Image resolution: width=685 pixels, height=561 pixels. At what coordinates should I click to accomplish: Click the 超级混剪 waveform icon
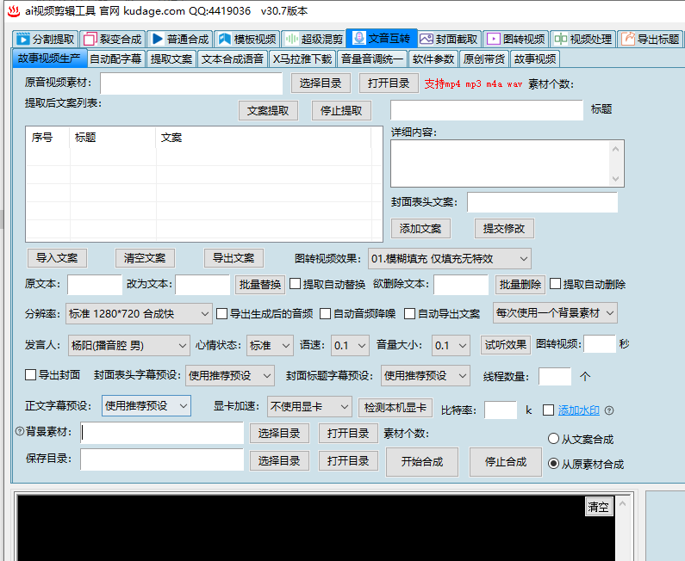coord(292,40)
